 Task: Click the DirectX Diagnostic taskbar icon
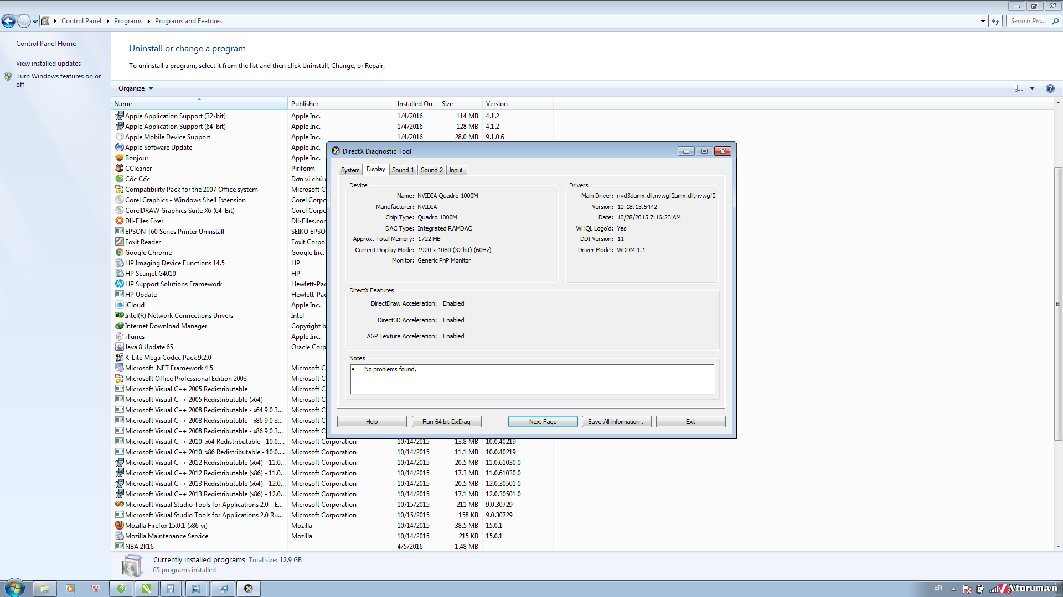point(248,589)
